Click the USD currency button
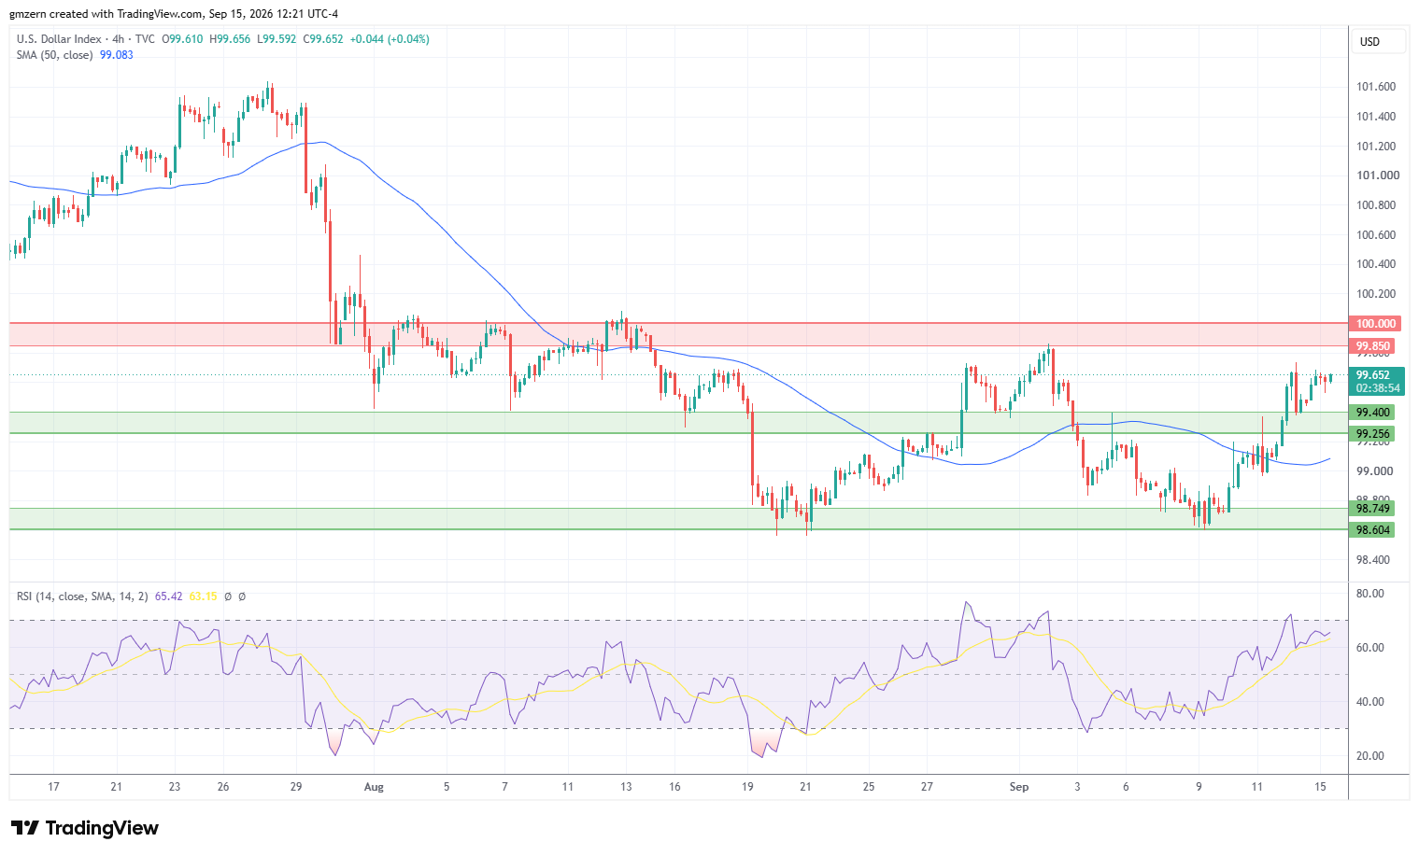The height and width of the screenshot is (856, 1419). point(1378,42)
